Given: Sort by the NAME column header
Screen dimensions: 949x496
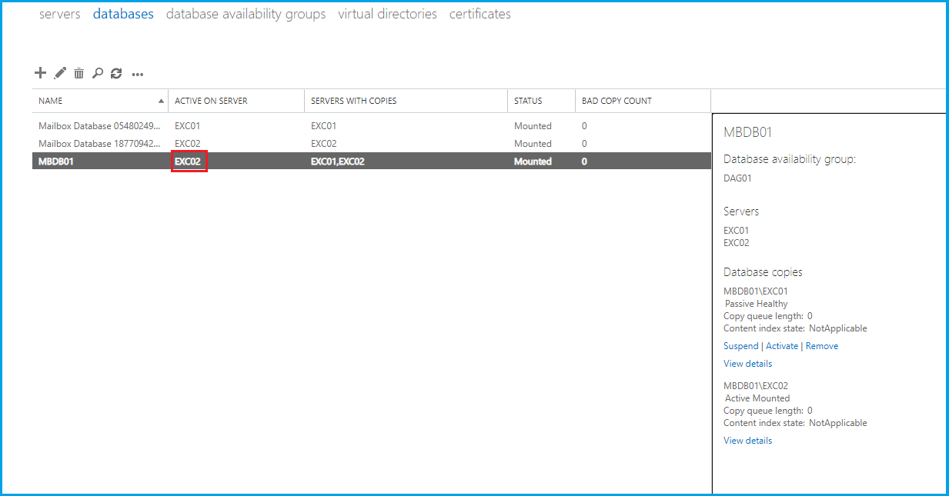Looking at the screenshot, I should (51, 101).
